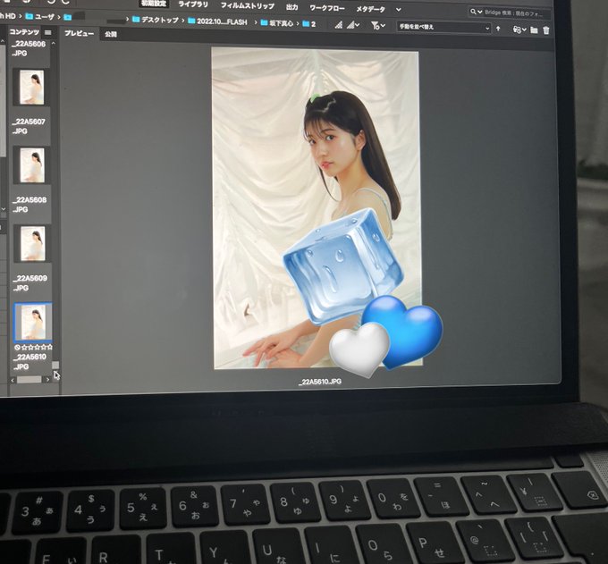Switch to ワークフロー workspace
Screen dimensions: 608x564
click(x=327, y=8)
